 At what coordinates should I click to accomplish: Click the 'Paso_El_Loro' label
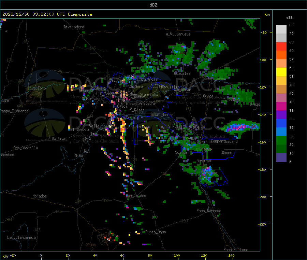[236, 250]
